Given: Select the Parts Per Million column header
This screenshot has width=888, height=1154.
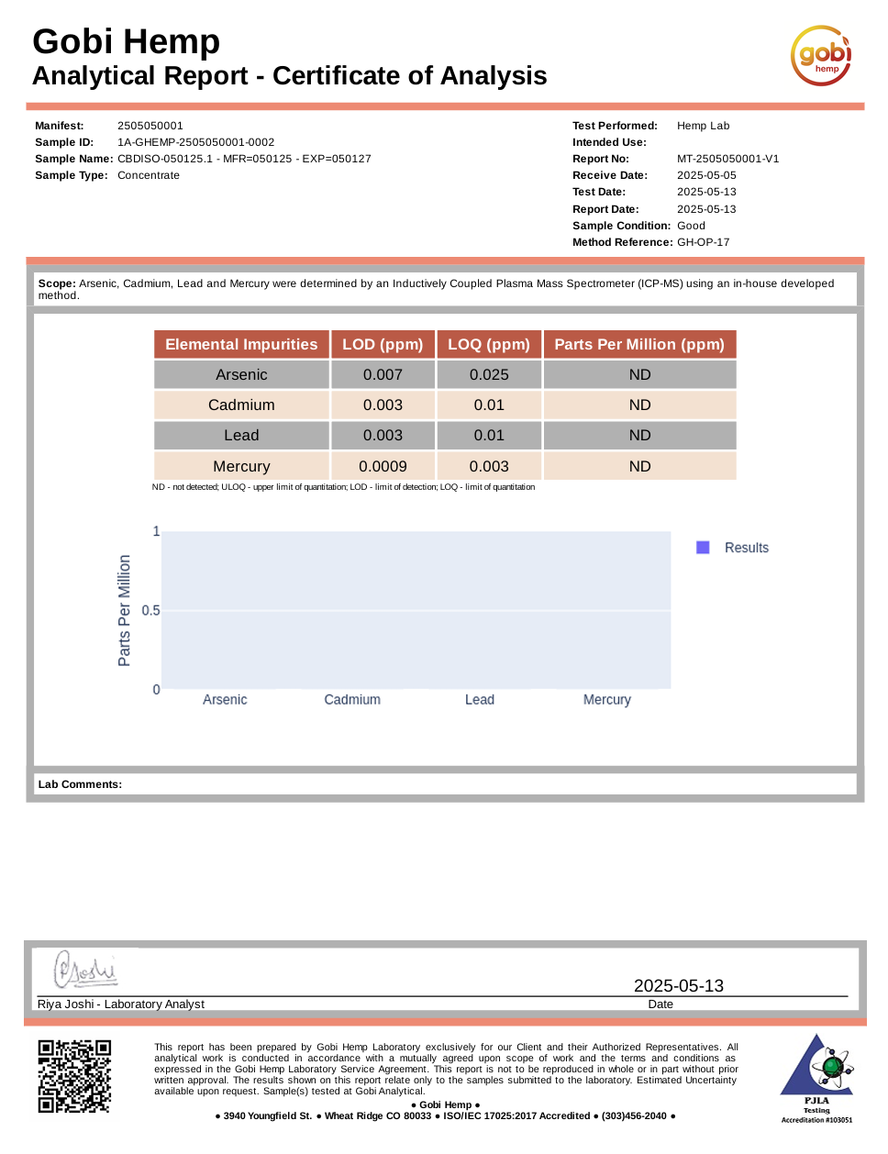Looking at the screenshot, I should tap(639, 345).
